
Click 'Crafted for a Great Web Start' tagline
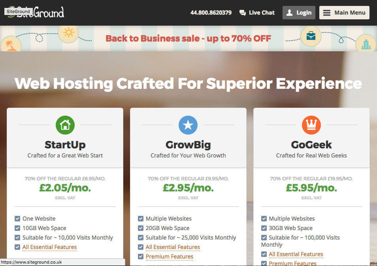coord(65,155)
